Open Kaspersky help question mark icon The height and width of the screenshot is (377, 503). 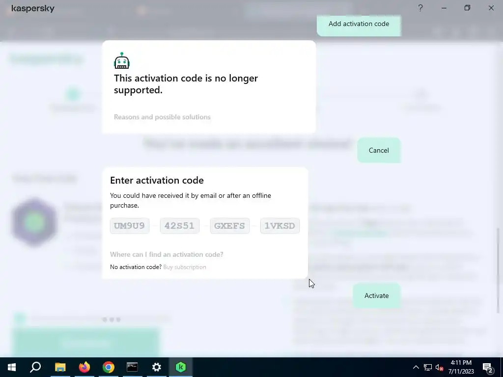pyautogui.click(x=420, y=8)
